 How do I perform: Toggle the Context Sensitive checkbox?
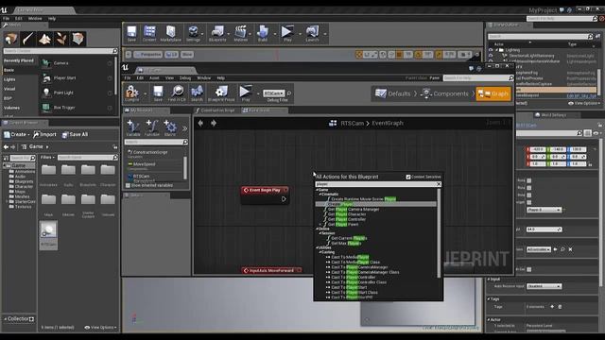point(408,177)
